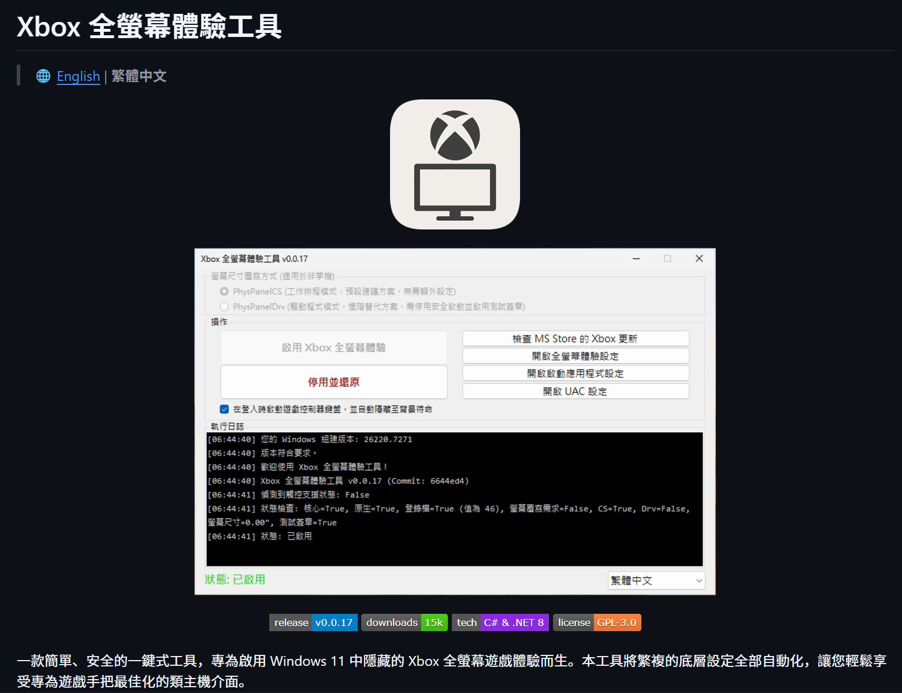Close the Xbox tool window

click(x=699, y=259)
